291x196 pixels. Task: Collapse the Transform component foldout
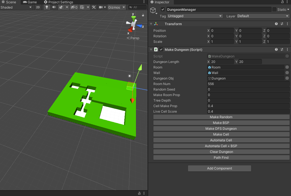[151, 24]
